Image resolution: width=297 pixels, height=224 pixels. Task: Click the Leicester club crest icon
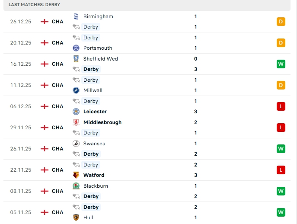(76, 112)
